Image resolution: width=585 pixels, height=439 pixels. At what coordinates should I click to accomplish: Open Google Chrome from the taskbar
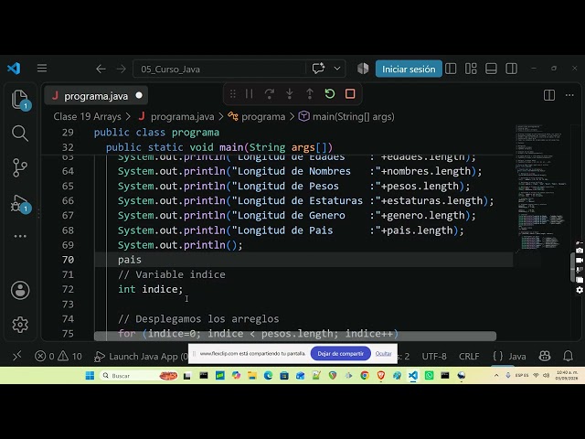coord(365,376)
